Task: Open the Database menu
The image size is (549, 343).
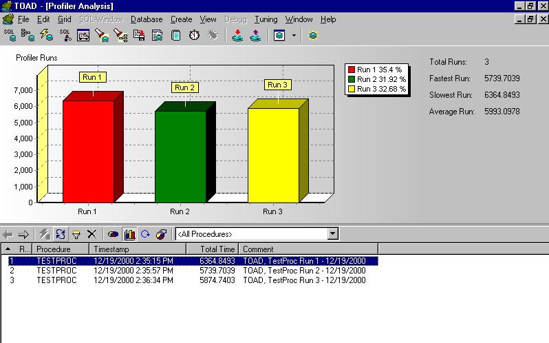Action: 147,19
